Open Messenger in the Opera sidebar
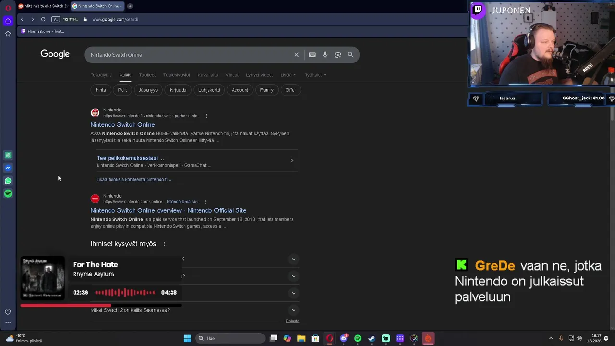 click(x=8, y=168)
